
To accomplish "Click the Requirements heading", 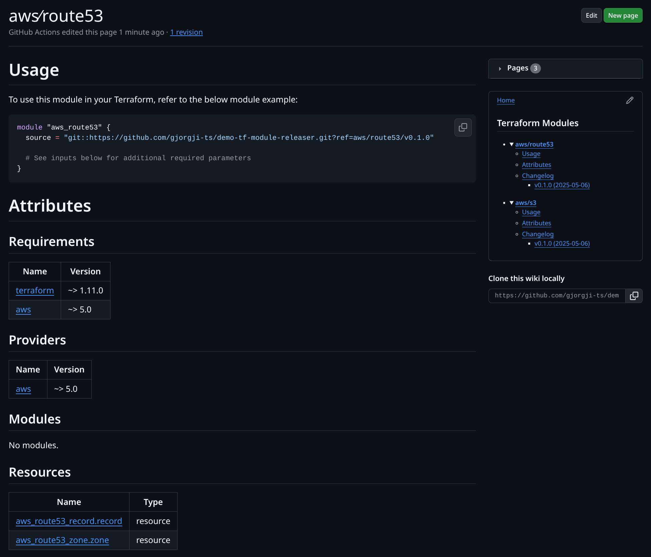I will tap(52, 242).
